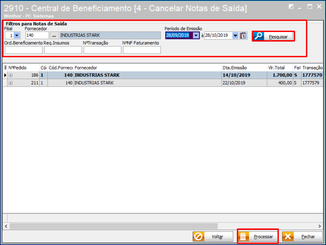Click the horizontal scrollbar right arrow

point(320,226)
